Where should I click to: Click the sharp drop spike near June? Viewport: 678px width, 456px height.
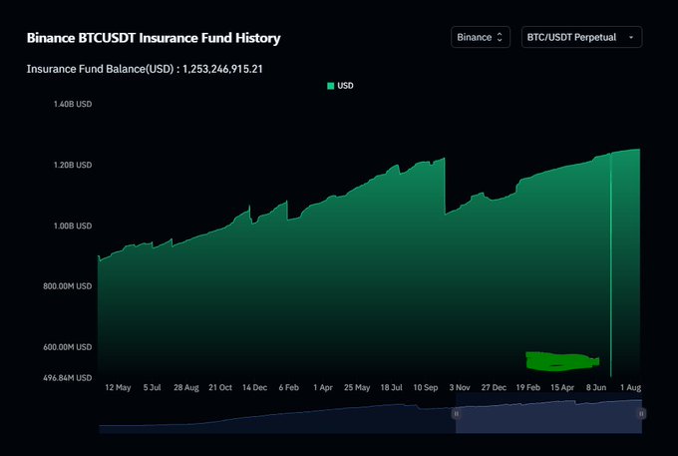click(611, 264)
